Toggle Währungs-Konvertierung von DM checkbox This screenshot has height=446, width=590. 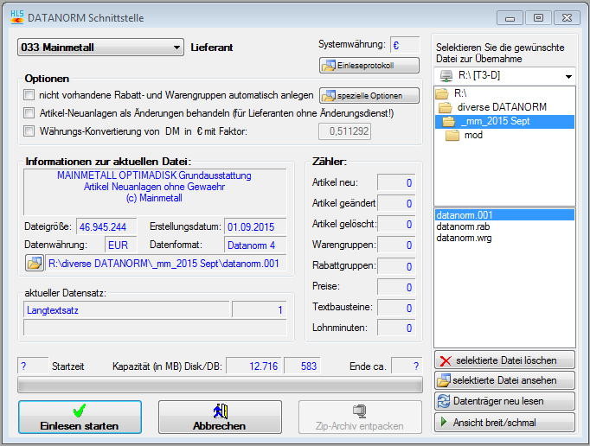point(29,131)
